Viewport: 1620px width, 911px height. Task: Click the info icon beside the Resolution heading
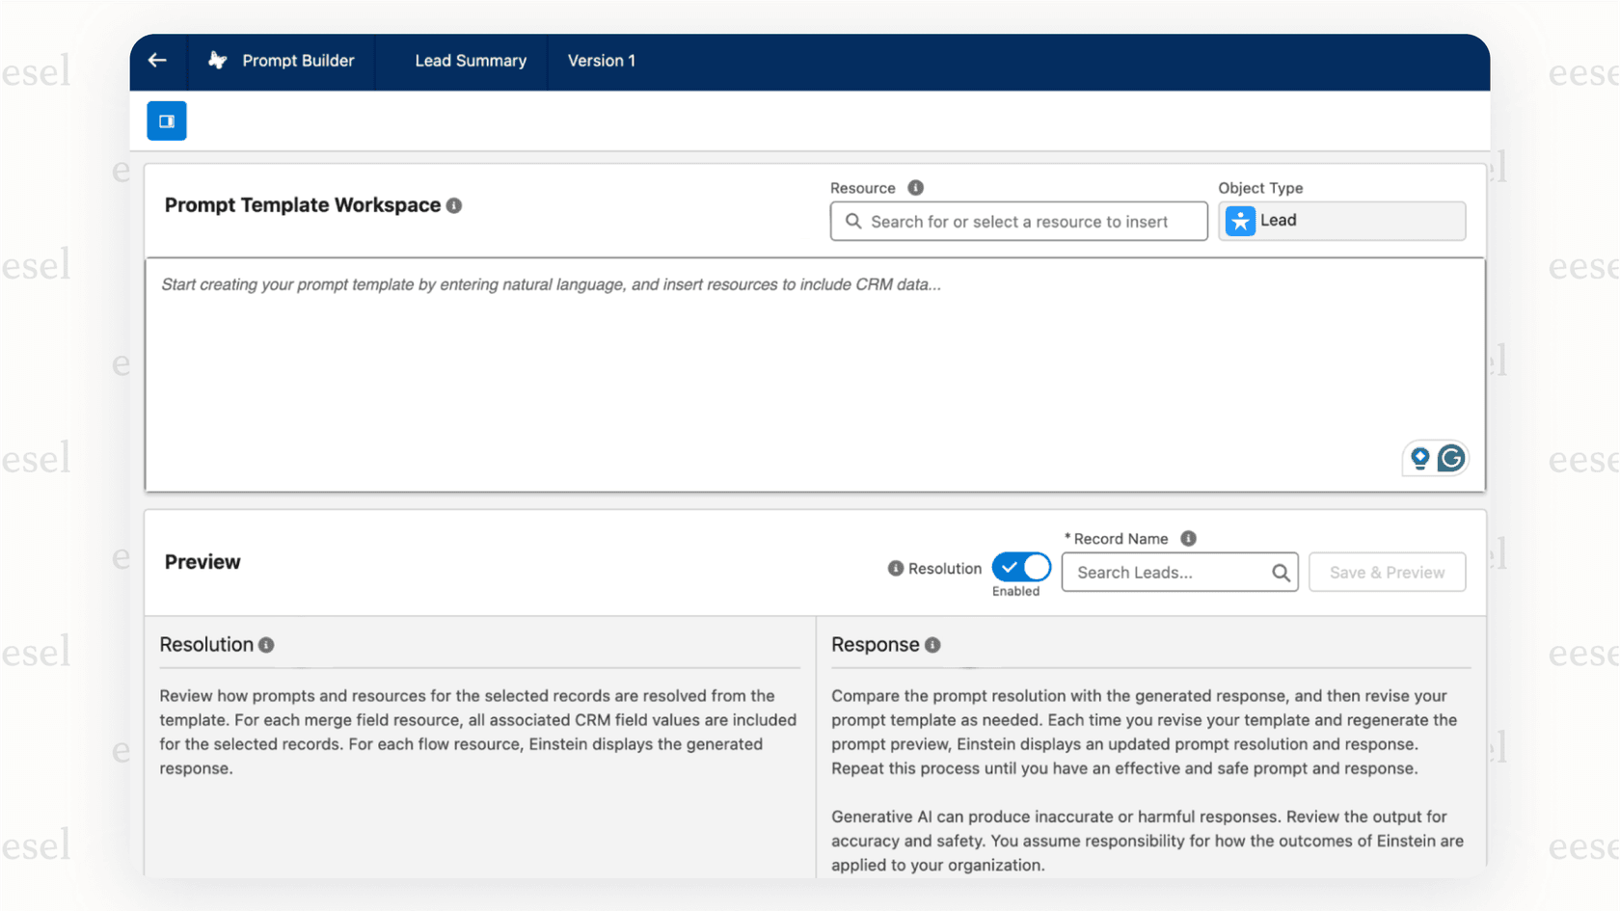click(268, 644)
